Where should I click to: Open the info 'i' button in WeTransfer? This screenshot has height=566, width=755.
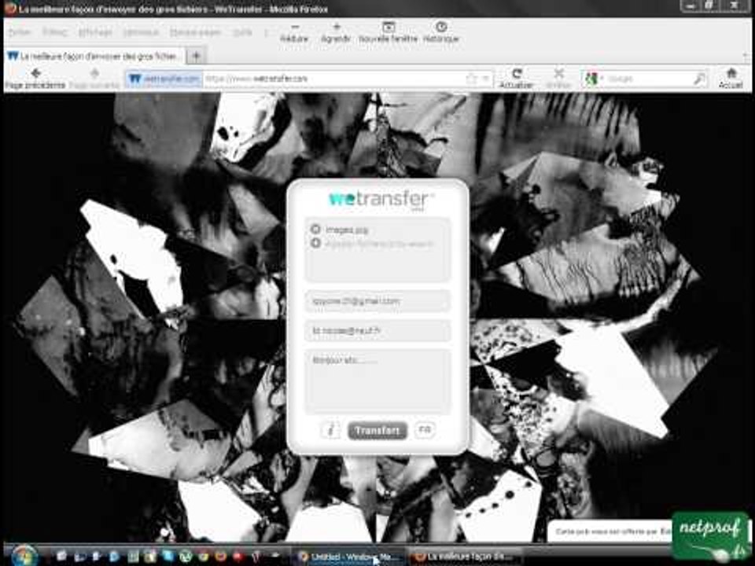point(330,430)
